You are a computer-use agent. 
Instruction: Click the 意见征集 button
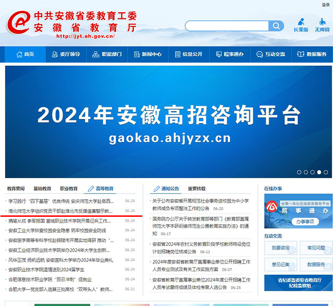(x=280, y=264)
